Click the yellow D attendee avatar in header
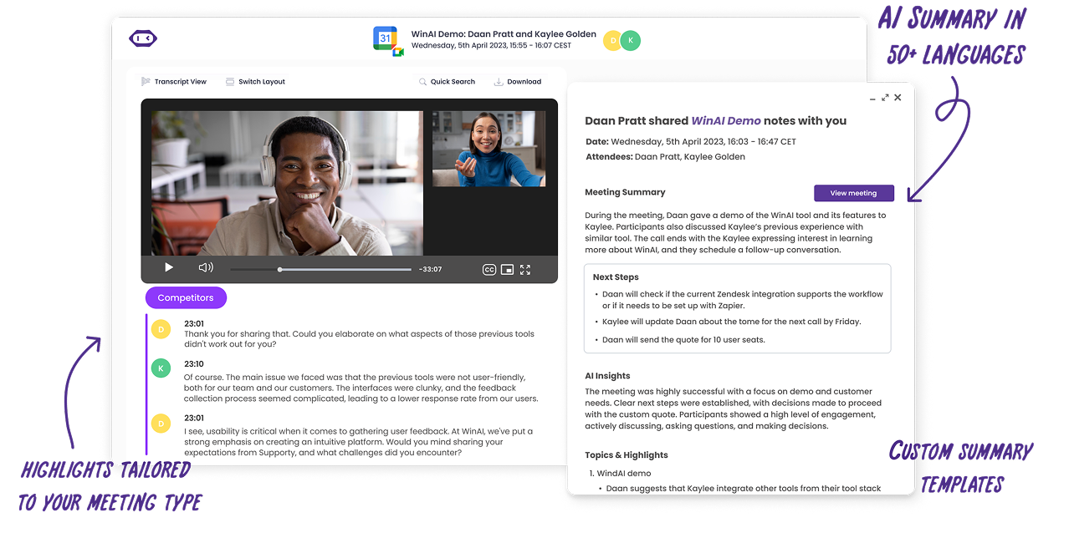This screenshot has width=1069, height=533. tap(613, 40)
